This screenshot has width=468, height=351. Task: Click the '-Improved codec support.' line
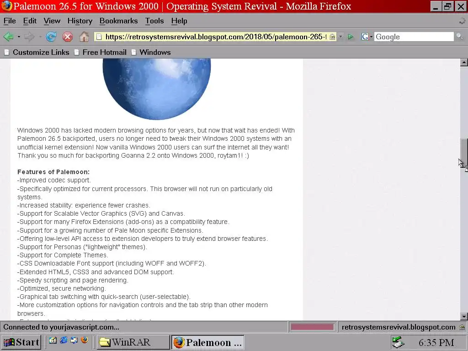point(54,180)
